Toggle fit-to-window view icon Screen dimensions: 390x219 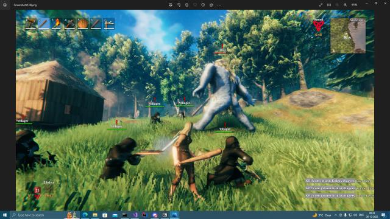(329, 5)
